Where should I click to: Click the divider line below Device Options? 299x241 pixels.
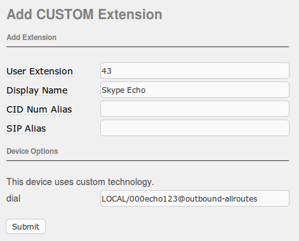tap(148, 161)
